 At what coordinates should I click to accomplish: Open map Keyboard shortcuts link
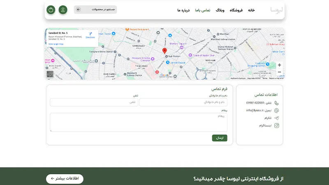pos(238,78)
